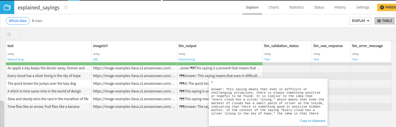Click the Copy to clipboard link
Screen dimensions: 396x127
[312, 121]
